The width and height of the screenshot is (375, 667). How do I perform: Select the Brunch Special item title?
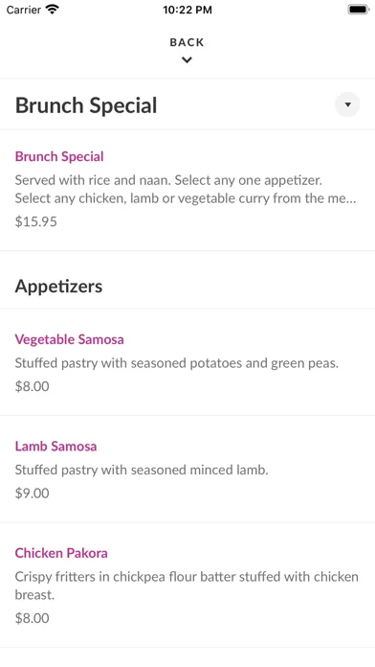[59, 156]
